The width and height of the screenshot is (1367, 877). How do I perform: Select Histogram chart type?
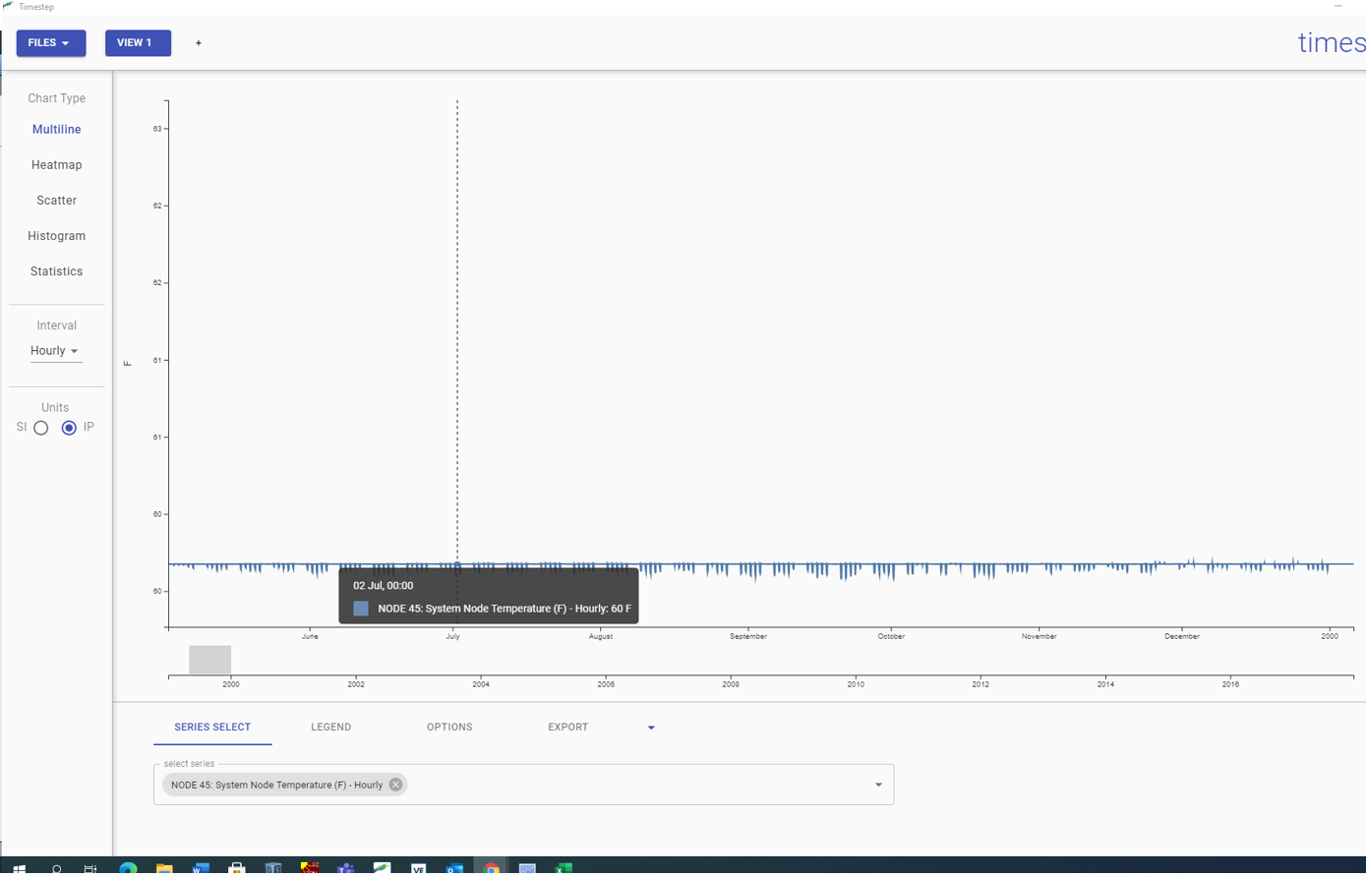pyautogui.click(x=56, y=236)
